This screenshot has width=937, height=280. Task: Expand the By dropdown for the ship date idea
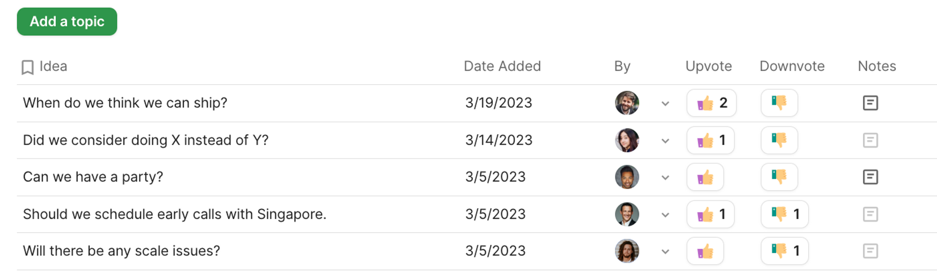pyautogui.click(x=665, y=103)
